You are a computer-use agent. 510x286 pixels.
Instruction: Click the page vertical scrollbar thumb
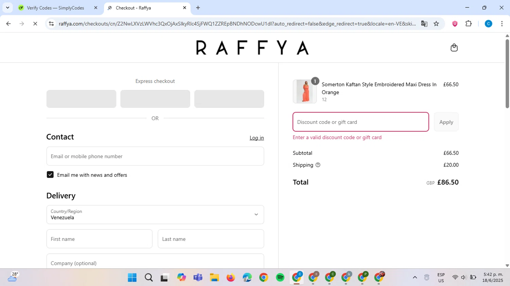point(507,74)
